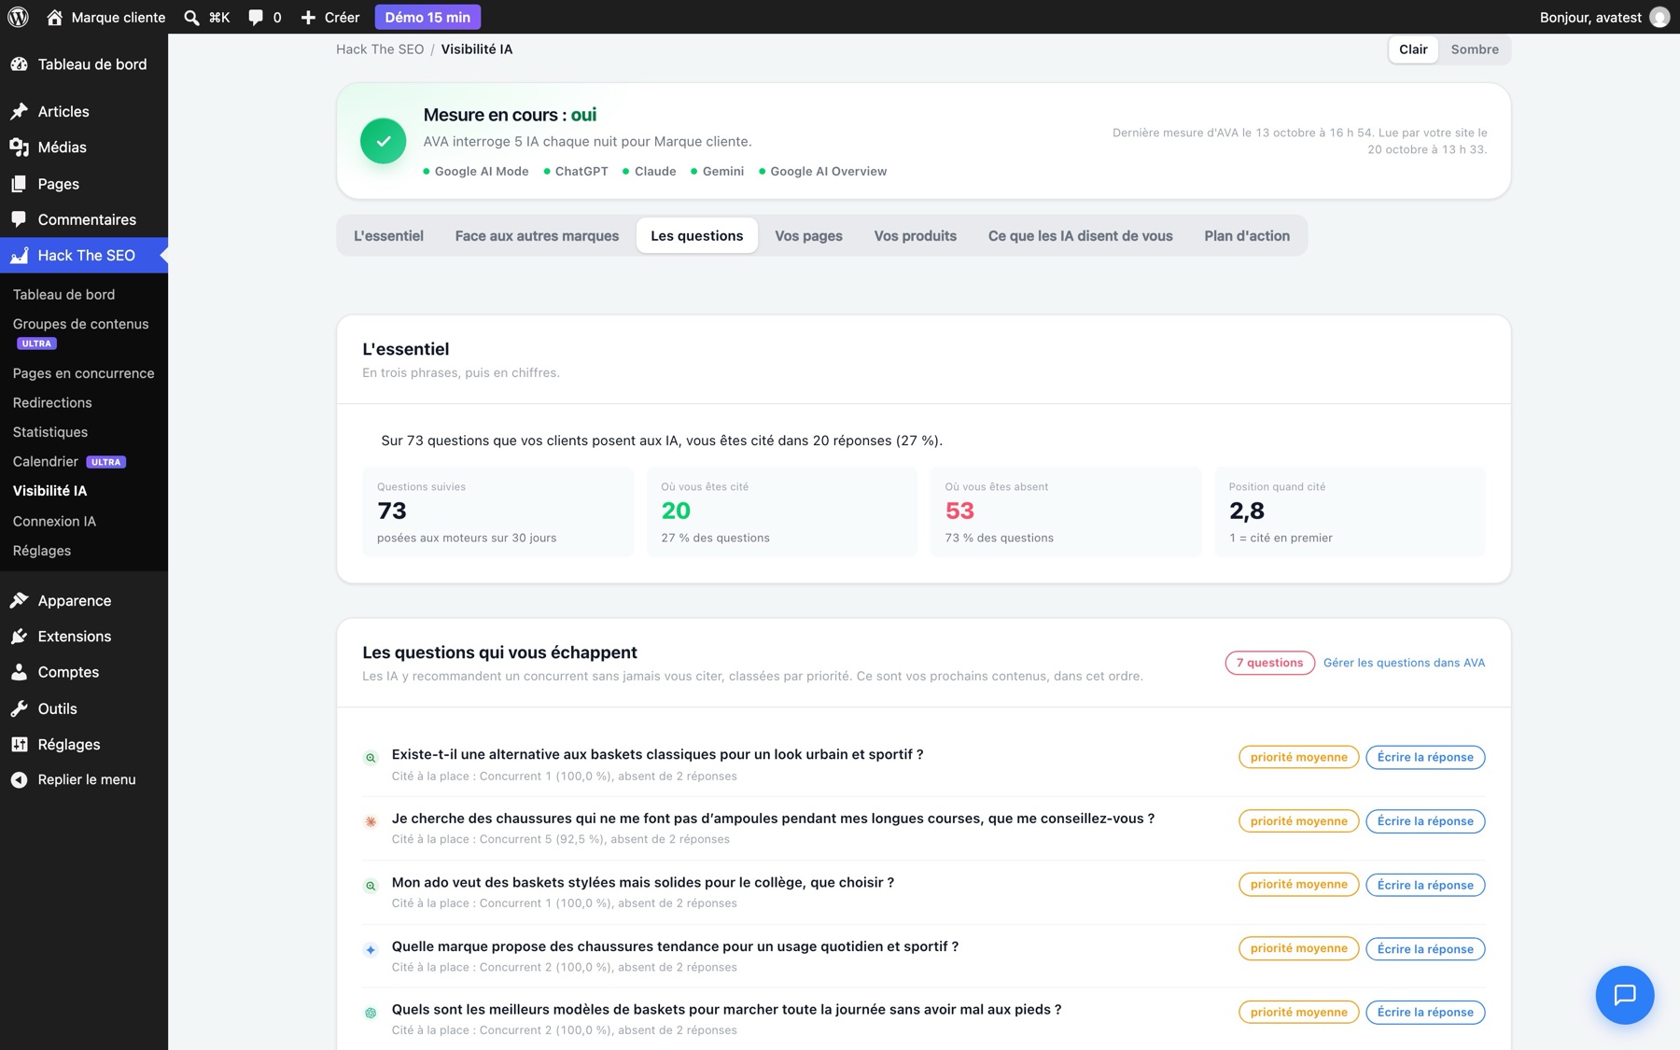This screenshot has height=1050, width=1680.
Task: Click Hack The SEO breadcrumb link
Action: (380, 49)
